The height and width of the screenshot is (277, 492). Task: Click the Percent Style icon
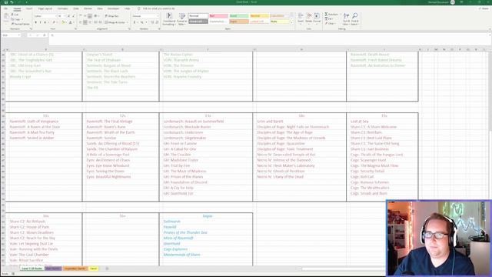pos(141,22)
